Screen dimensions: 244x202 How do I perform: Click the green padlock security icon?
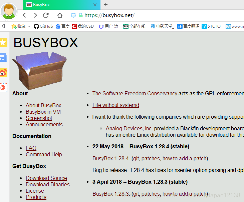click(x=80, y=15)
